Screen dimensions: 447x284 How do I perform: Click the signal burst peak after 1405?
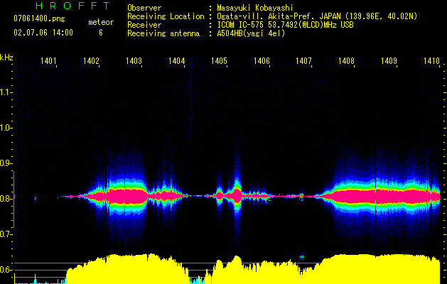[x=237, y=195]
